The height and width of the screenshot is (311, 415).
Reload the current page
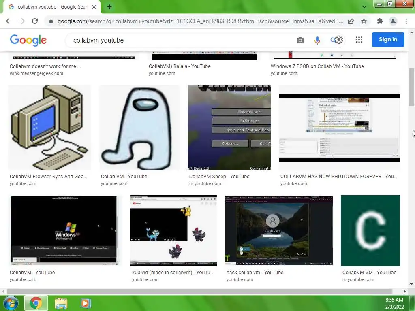click(35, 21)
